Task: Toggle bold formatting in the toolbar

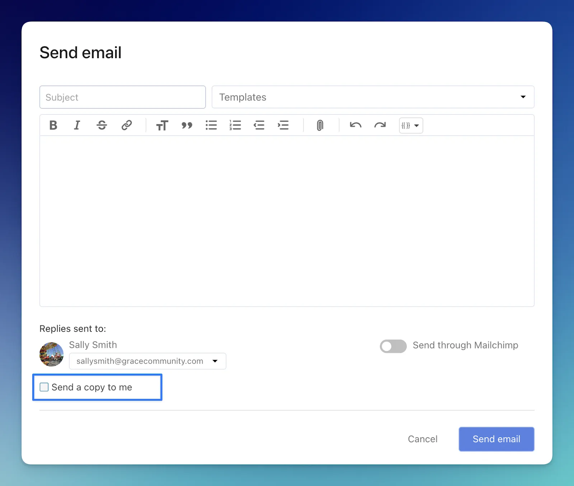Action: pyautogui.click(x=53, y=125)
